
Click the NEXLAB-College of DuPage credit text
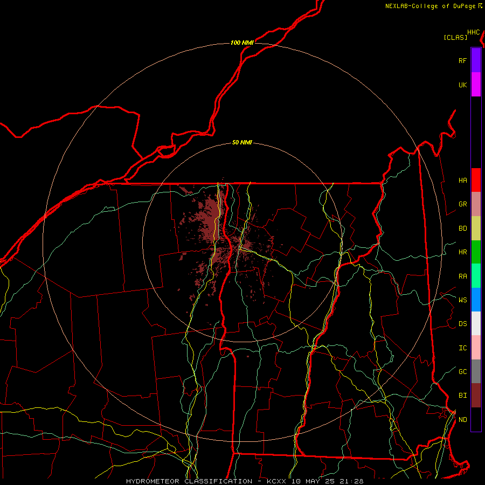(430, 6)
